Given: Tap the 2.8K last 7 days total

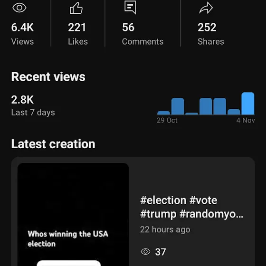Looking at the screenshot, I should [x=22, y=100].
